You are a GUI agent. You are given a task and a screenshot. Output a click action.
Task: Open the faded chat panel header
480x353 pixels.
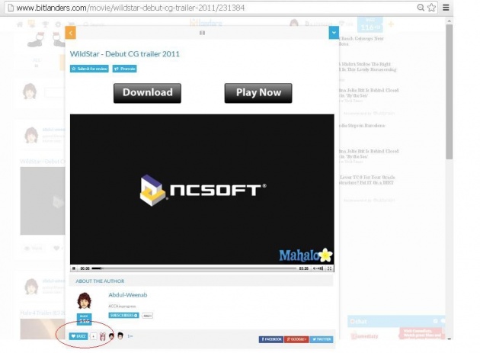click(396, 321)
